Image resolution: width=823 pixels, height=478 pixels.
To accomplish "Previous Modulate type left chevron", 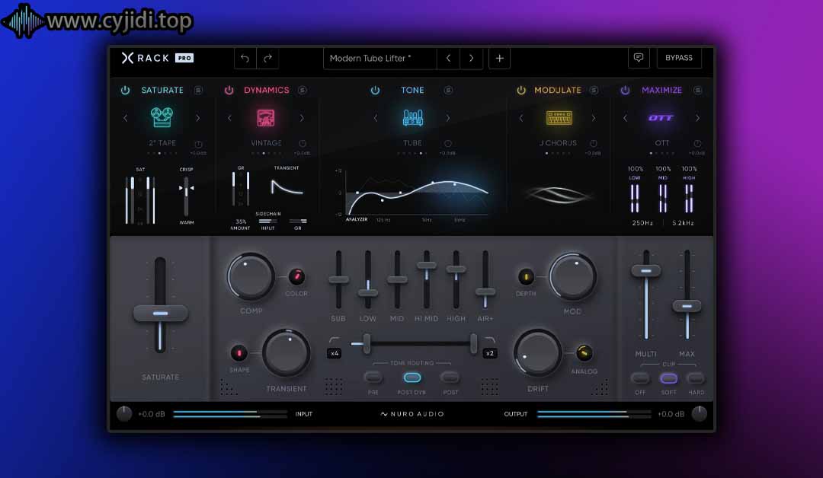I will point(520,118).
